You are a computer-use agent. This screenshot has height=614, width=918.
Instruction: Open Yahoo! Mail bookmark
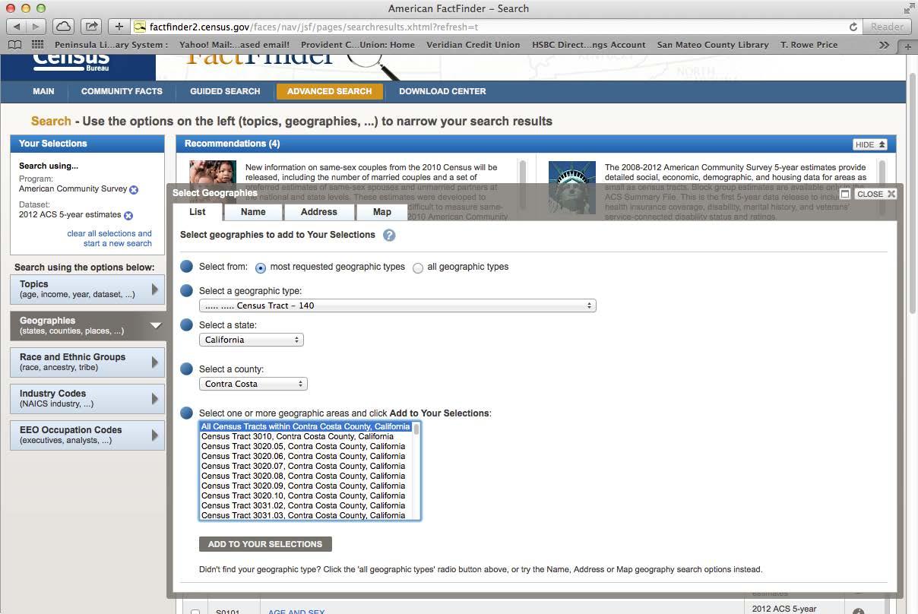pos(234,45)
